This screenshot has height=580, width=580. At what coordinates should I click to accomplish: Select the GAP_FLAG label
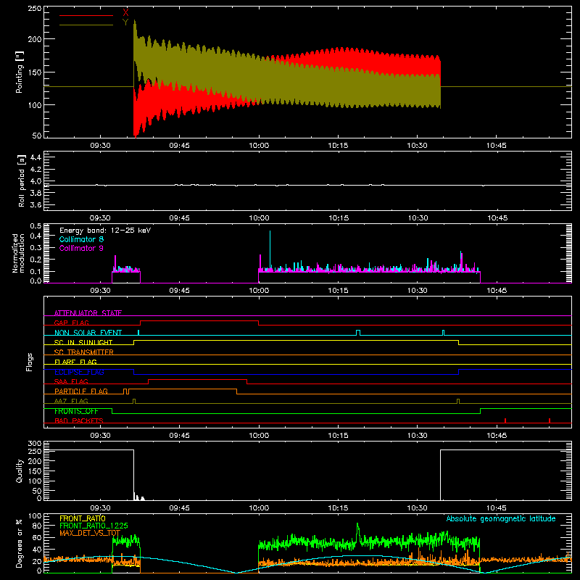pos(71,323)
